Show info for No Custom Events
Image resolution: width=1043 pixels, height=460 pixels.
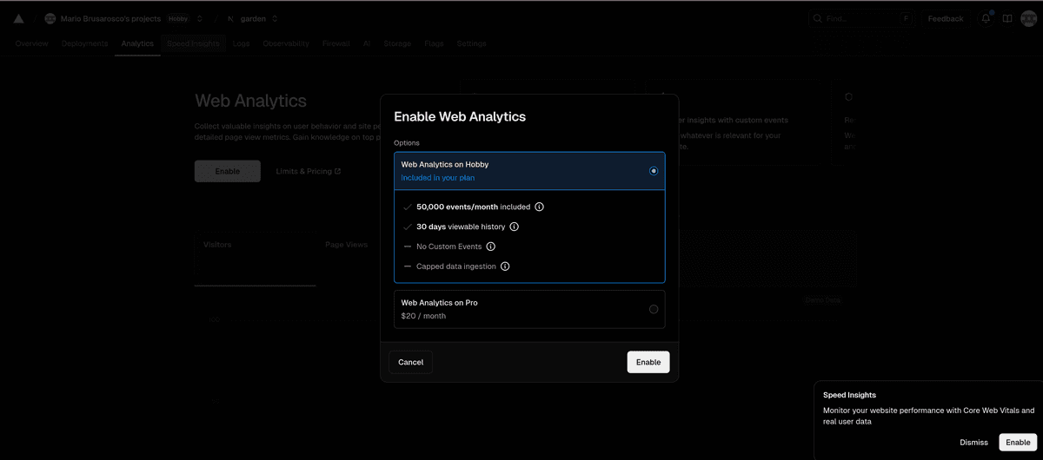pyautogui.click(x=490, y=246)
